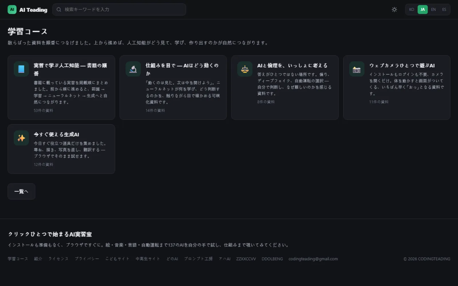Viewport: 458px width, 286px height.
Task: Open the microscope course icon
Action: 133,69
